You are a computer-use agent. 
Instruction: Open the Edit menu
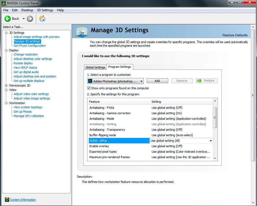(x=15, y=10)
